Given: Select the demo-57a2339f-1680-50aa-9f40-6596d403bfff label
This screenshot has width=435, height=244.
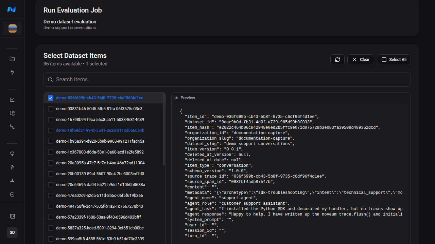Looking at the screenshot, I should pyautogui.click(x=99, y=217).
